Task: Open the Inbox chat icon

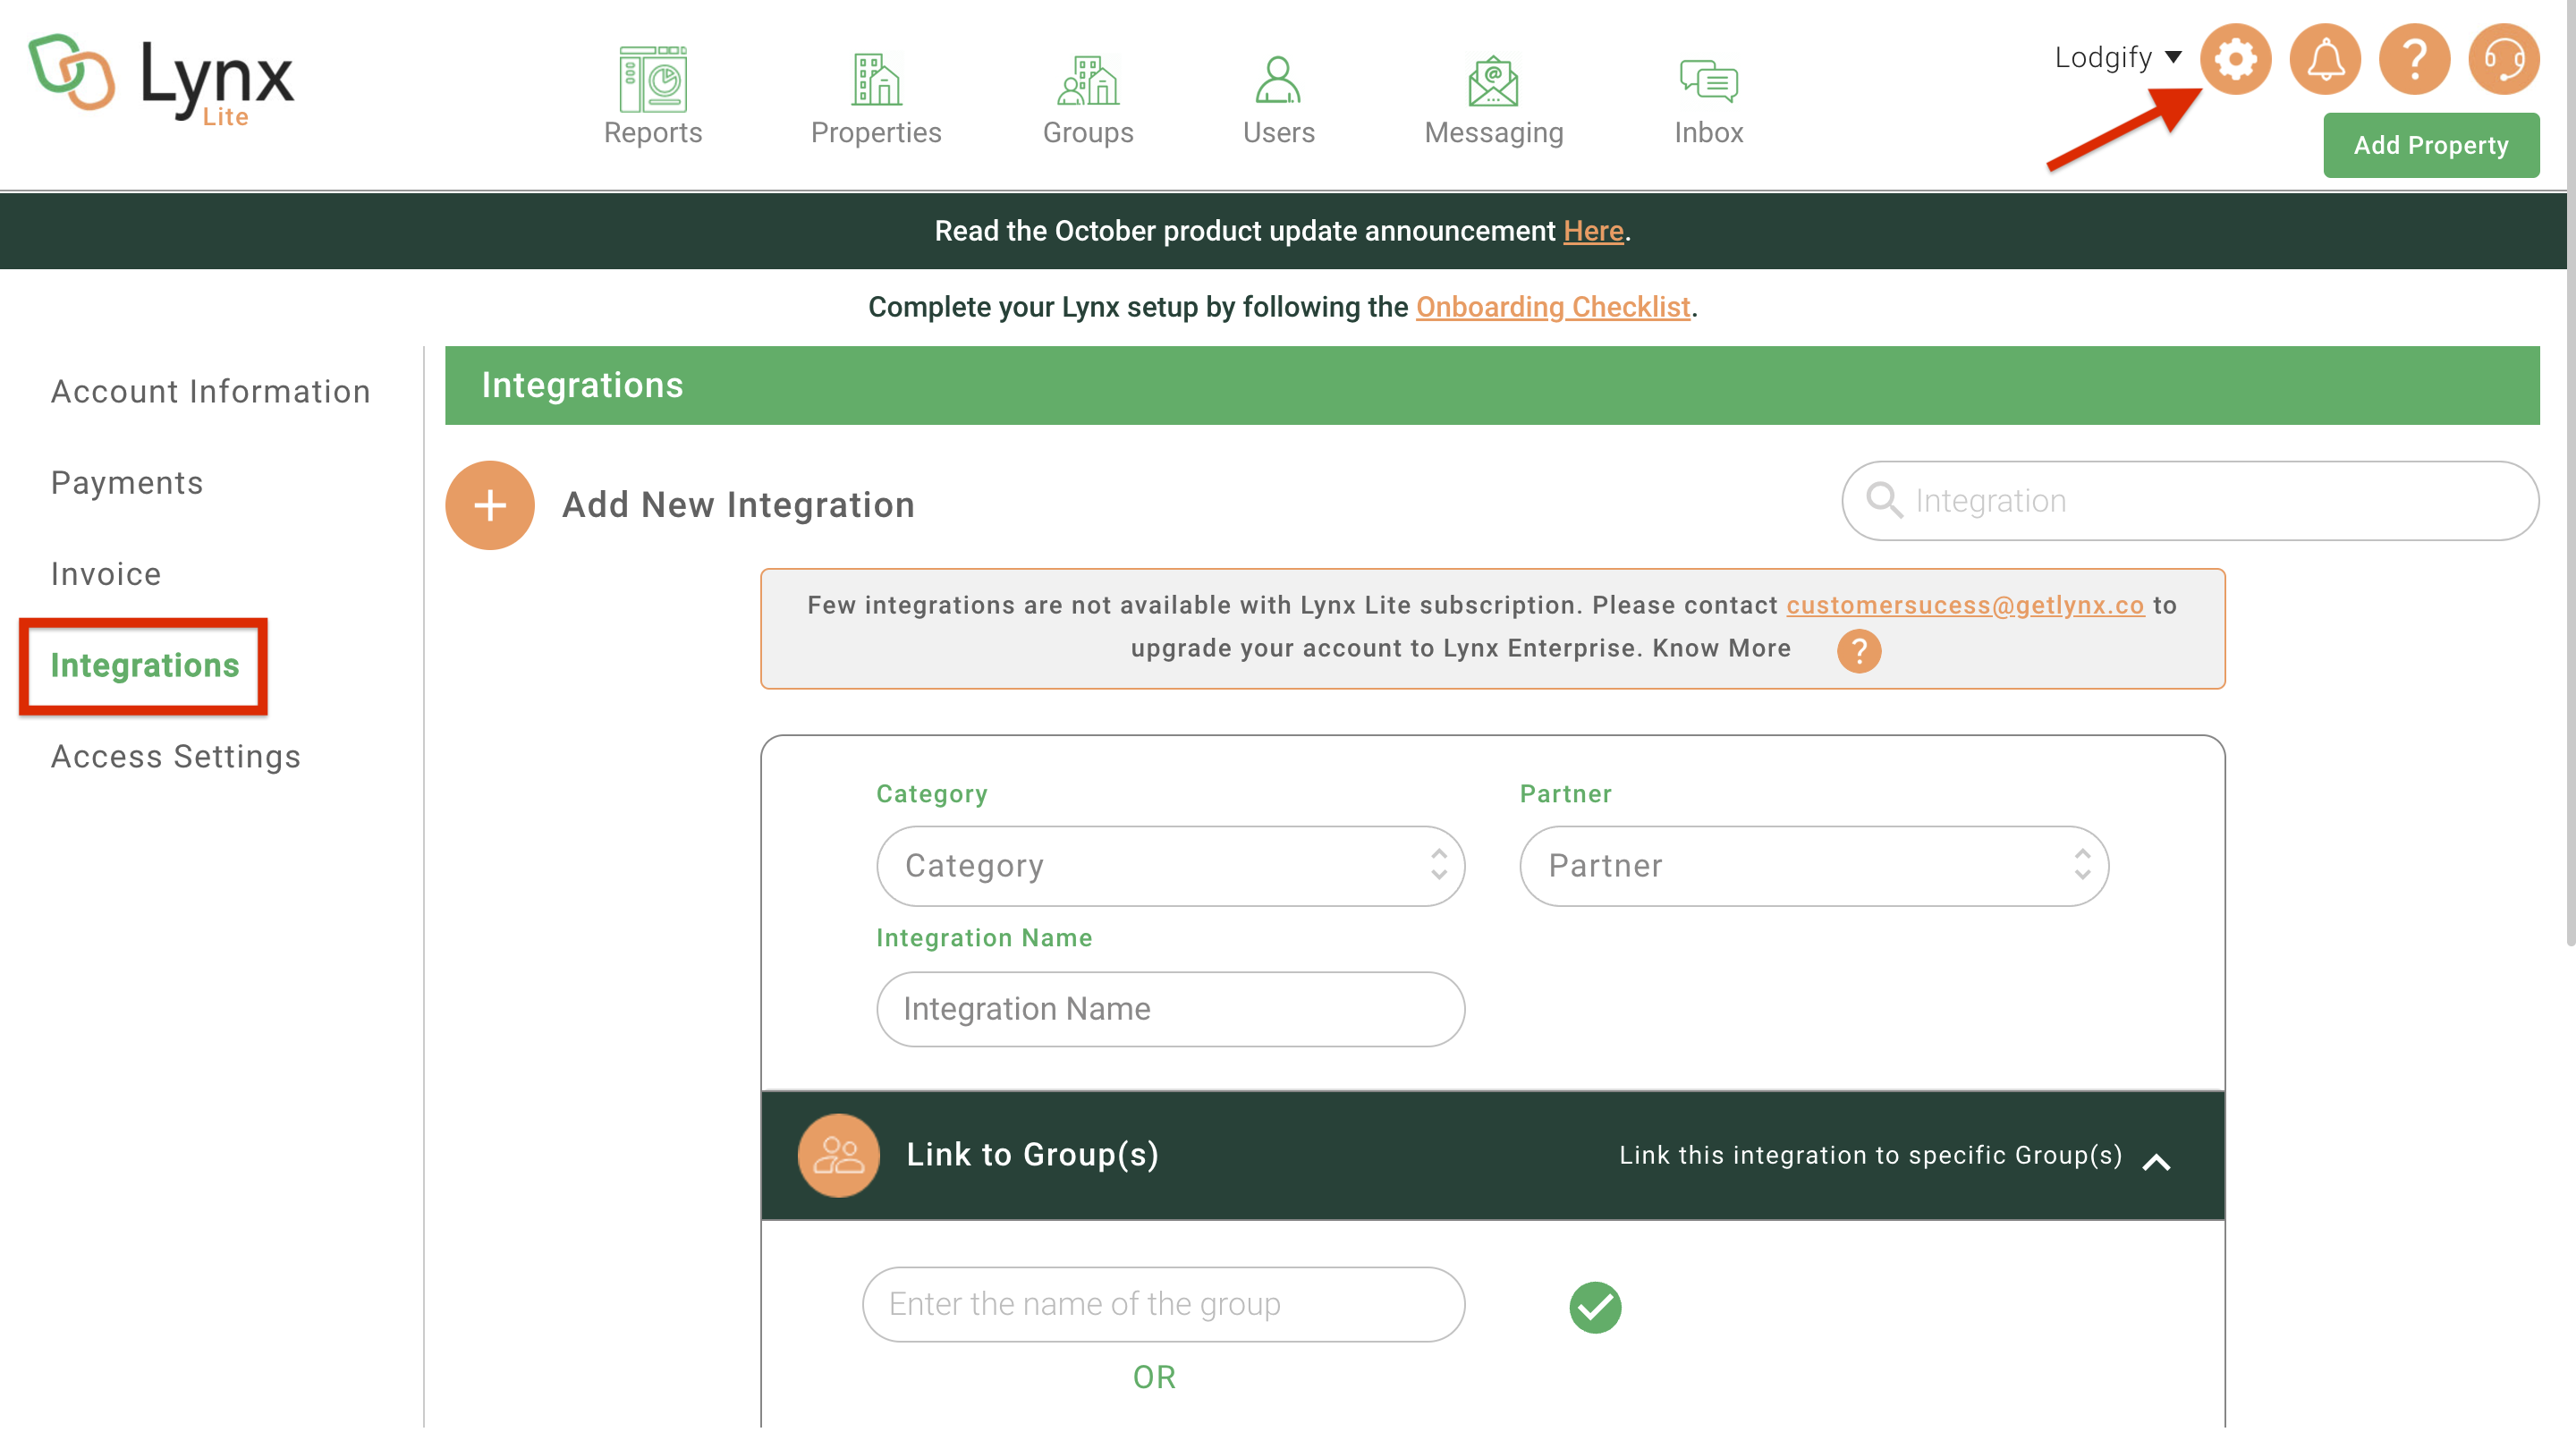Action: 1708,80
